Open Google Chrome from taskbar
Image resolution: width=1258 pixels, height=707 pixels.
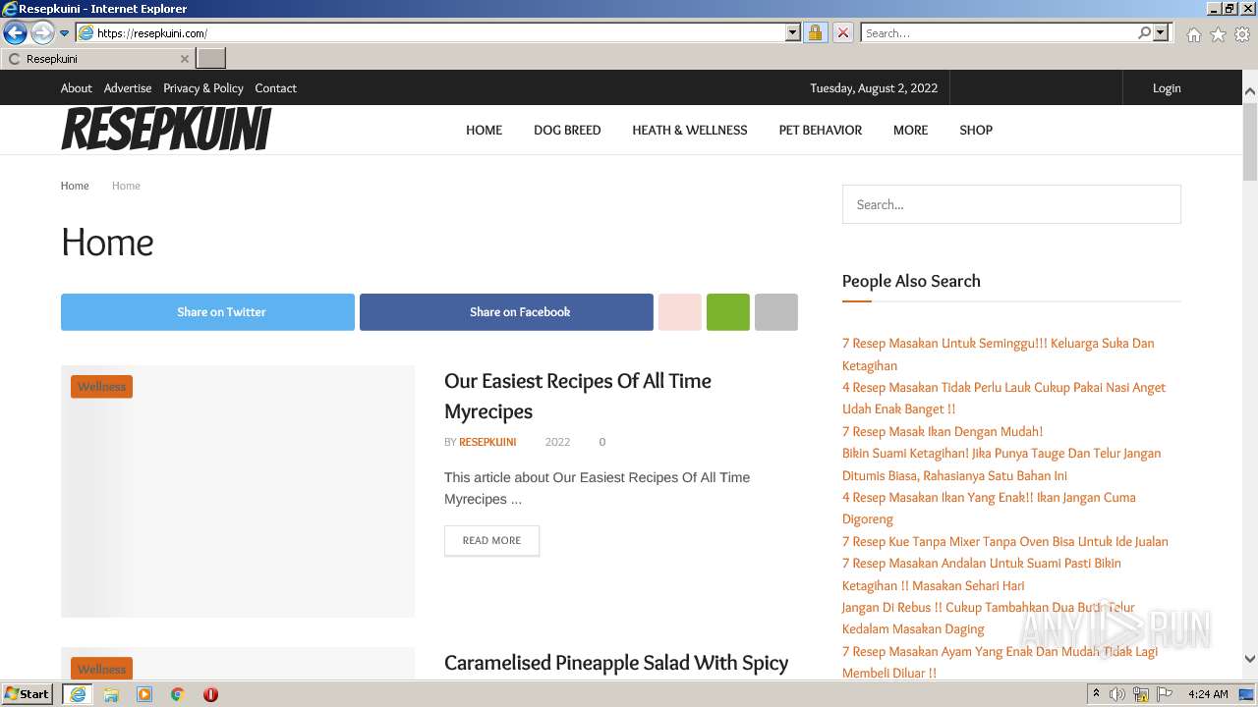(x=178, y=694)
